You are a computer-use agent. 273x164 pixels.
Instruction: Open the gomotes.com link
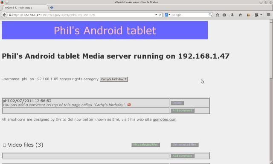click(x=165, y=119)
